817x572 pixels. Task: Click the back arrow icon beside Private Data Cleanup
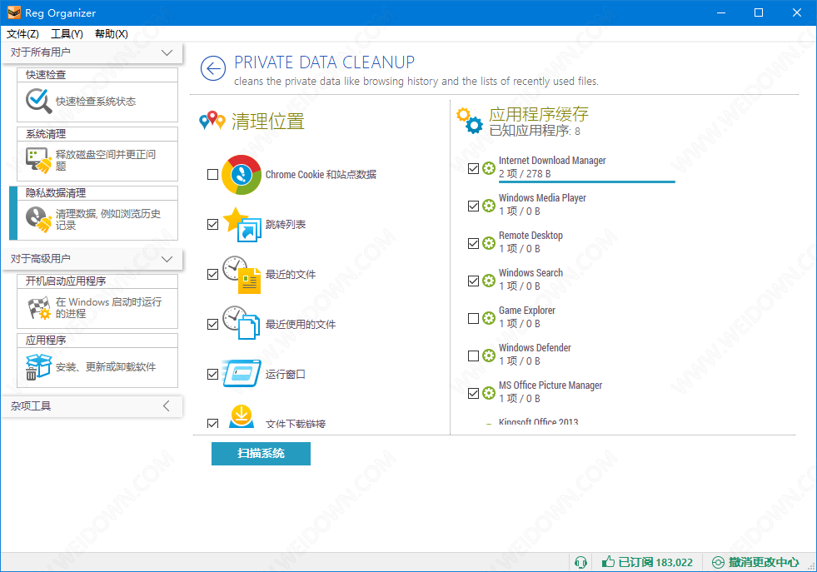(x=213, y=68)
